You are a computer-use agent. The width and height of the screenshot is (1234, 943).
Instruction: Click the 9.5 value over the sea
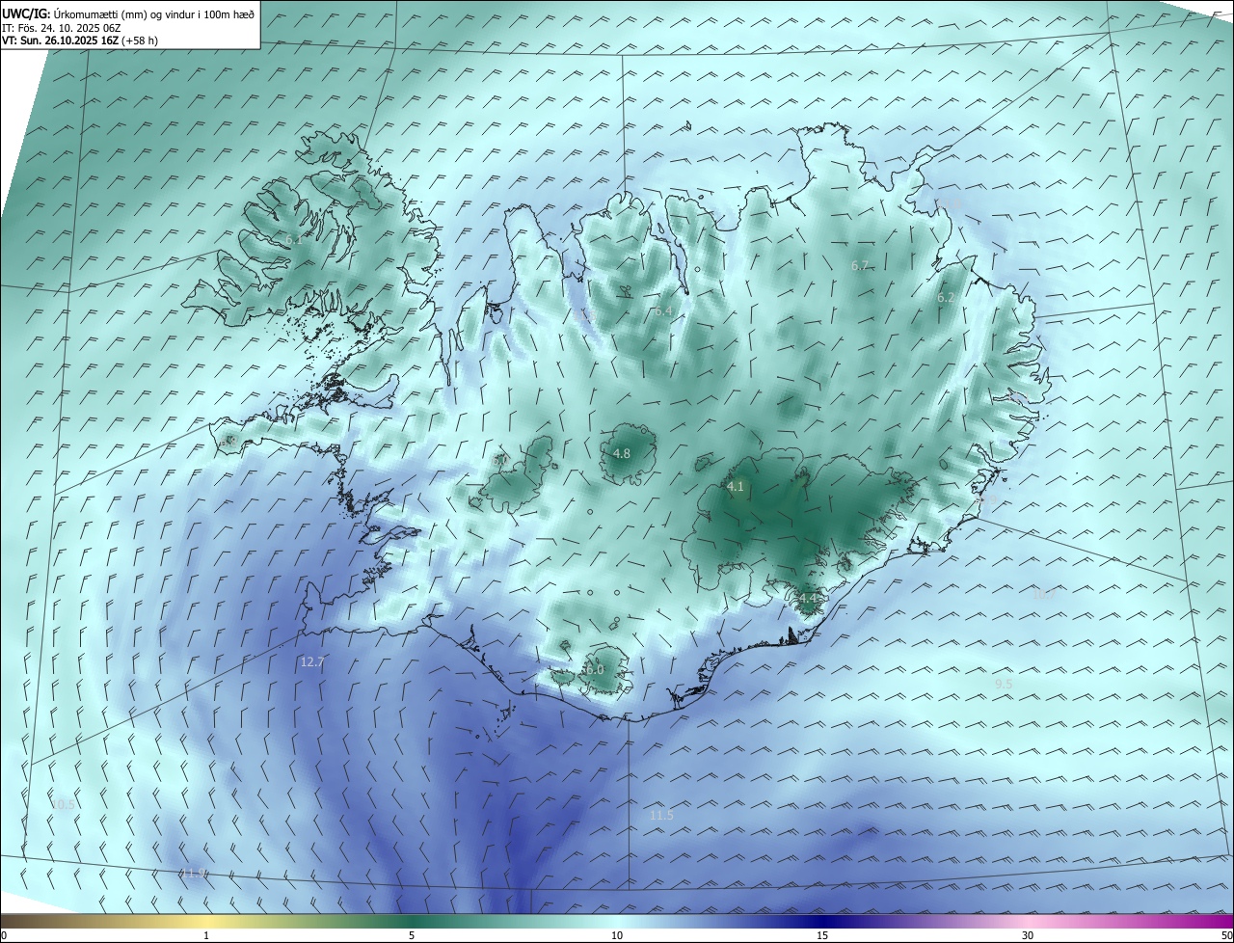click(1004, 684)
